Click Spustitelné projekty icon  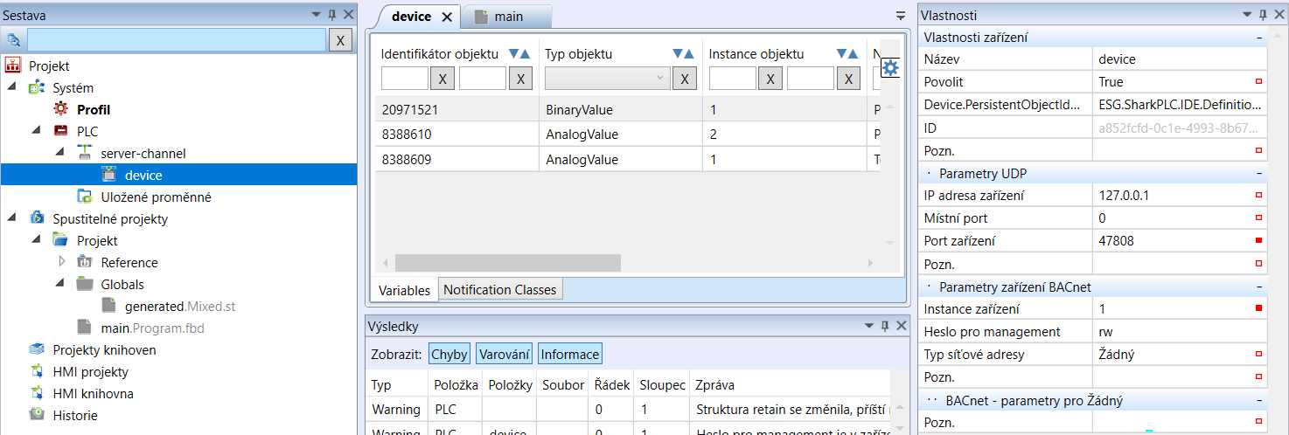[36, 219]
